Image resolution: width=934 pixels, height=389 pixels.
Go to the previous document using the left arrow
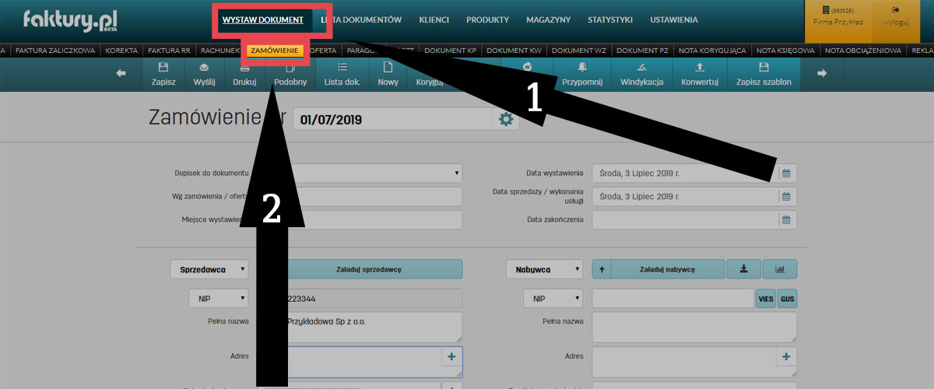[121, 74]
